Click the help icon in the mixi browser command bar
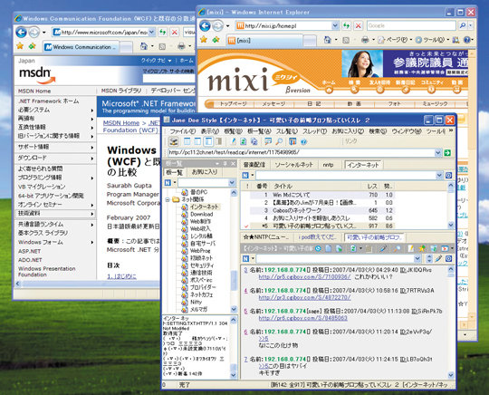 click(466, 40)
